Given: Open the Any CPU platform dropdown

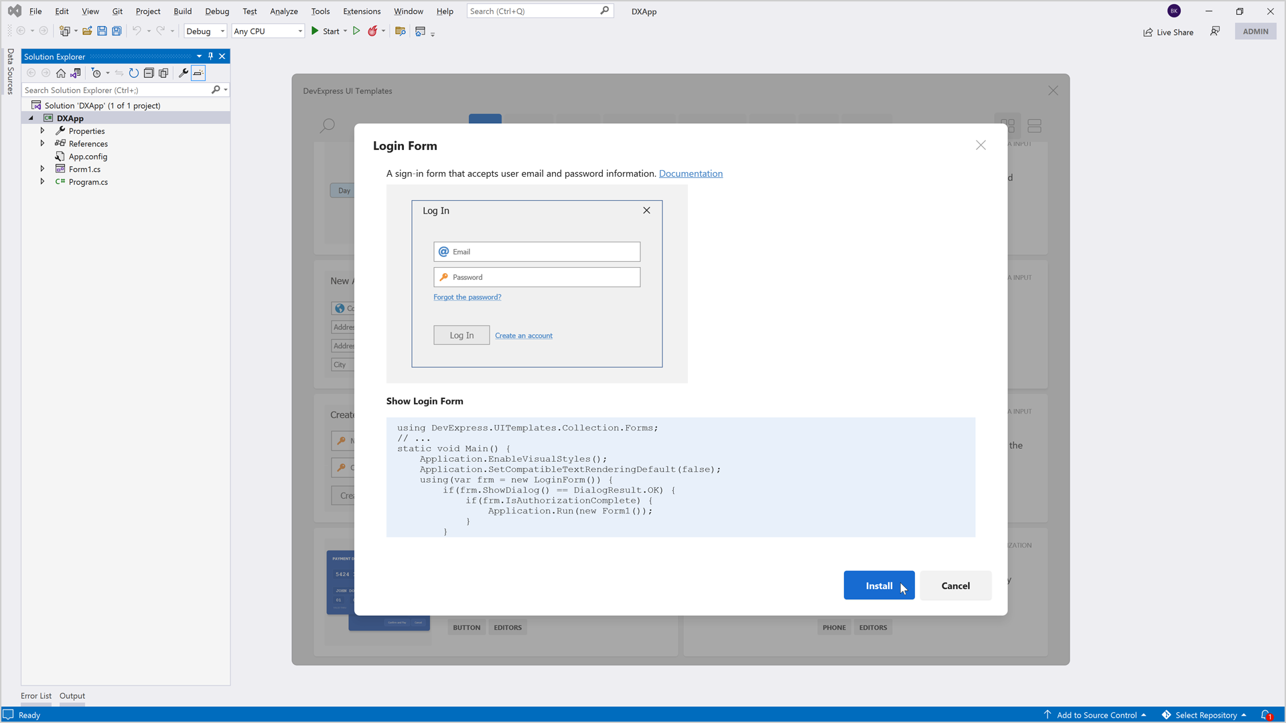Looking at the screenshot, I should [268, 31].
